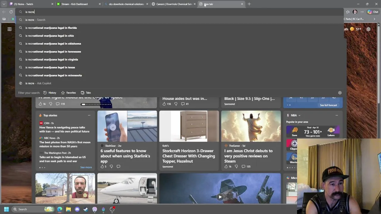This screenshot has height=214, width=381.
Task: Close the Home - Twitch tab
Action: (52, 4)
